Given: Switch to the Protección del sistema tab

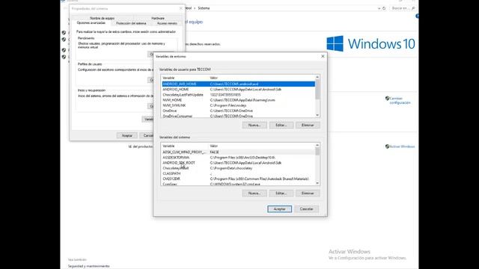Looking at the screenshot, I should tap(131, 23).
